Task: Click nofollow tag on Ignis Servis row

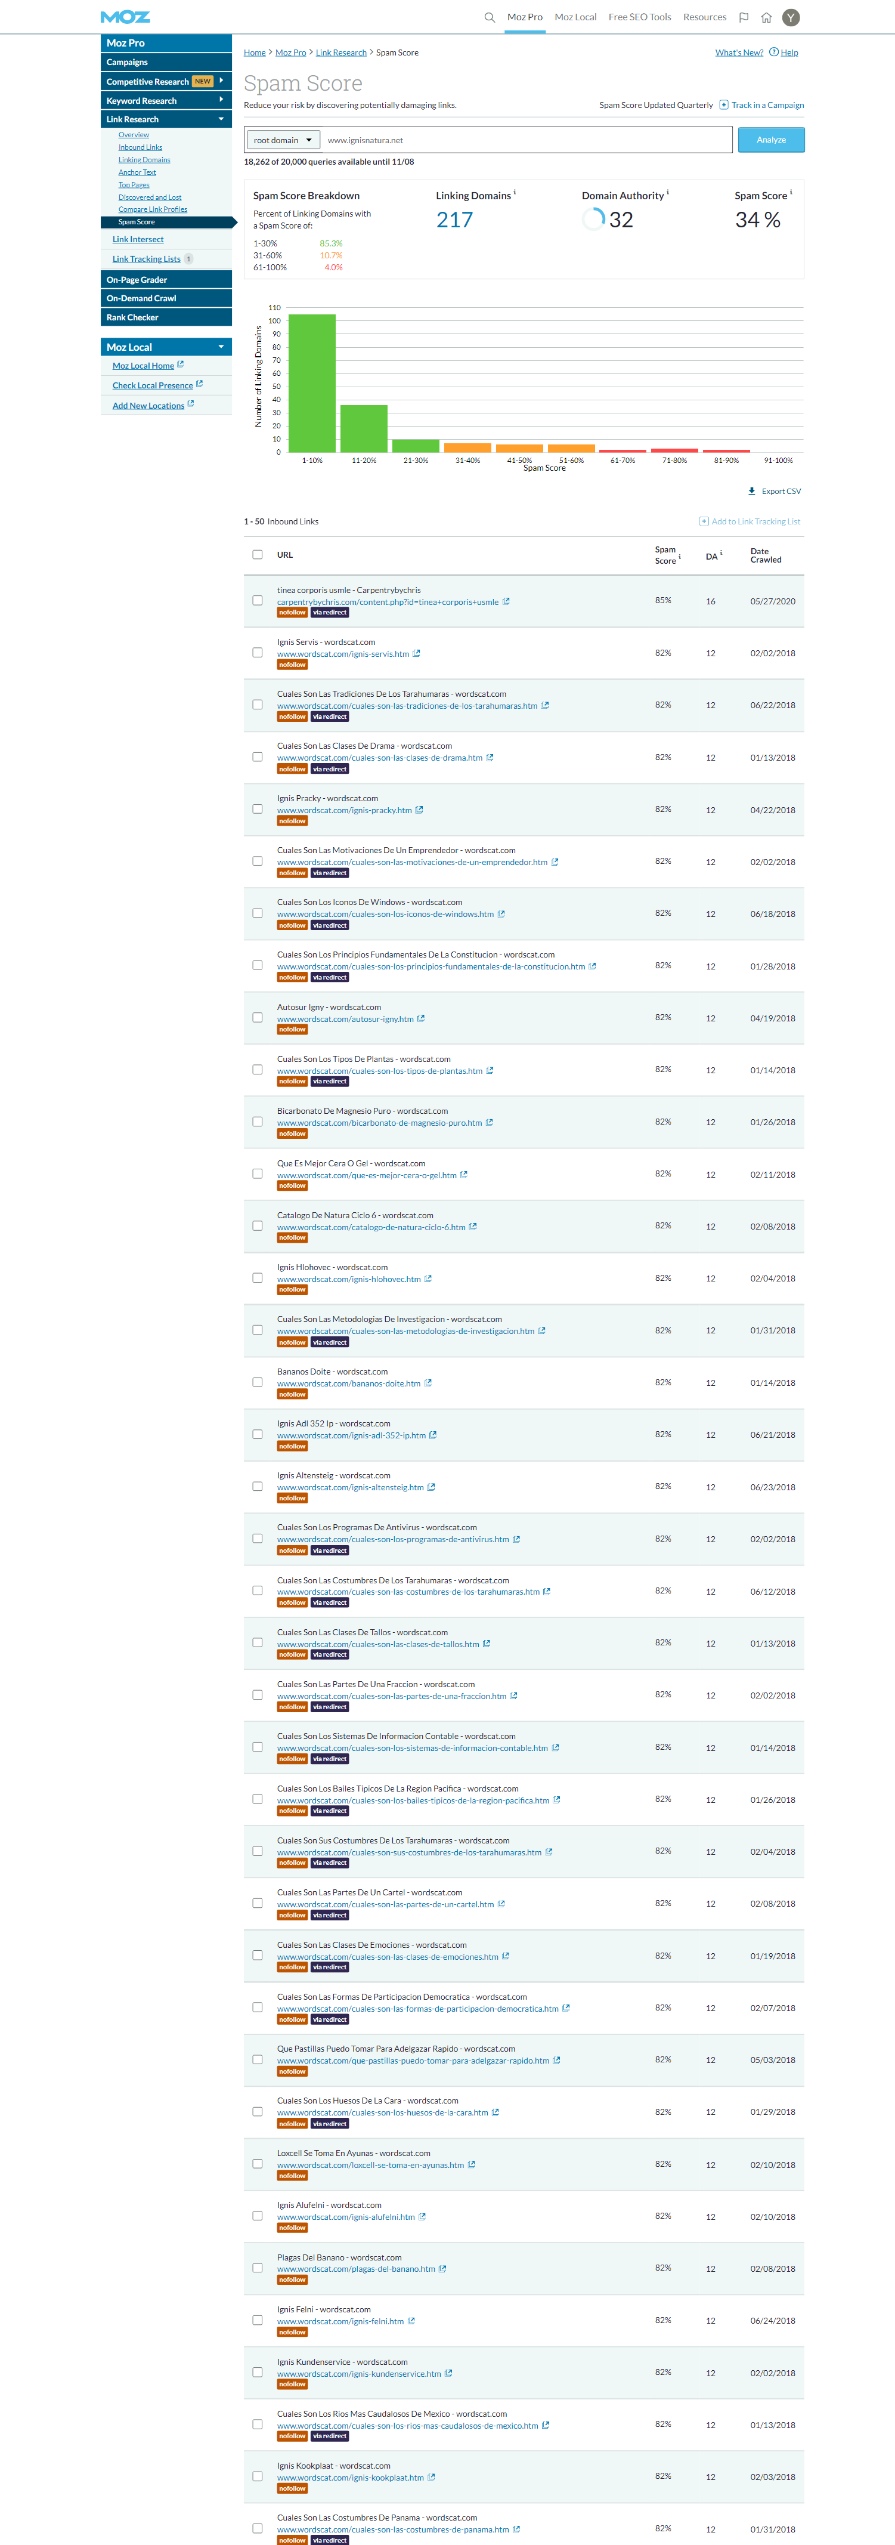Action: tap(292, 665)
